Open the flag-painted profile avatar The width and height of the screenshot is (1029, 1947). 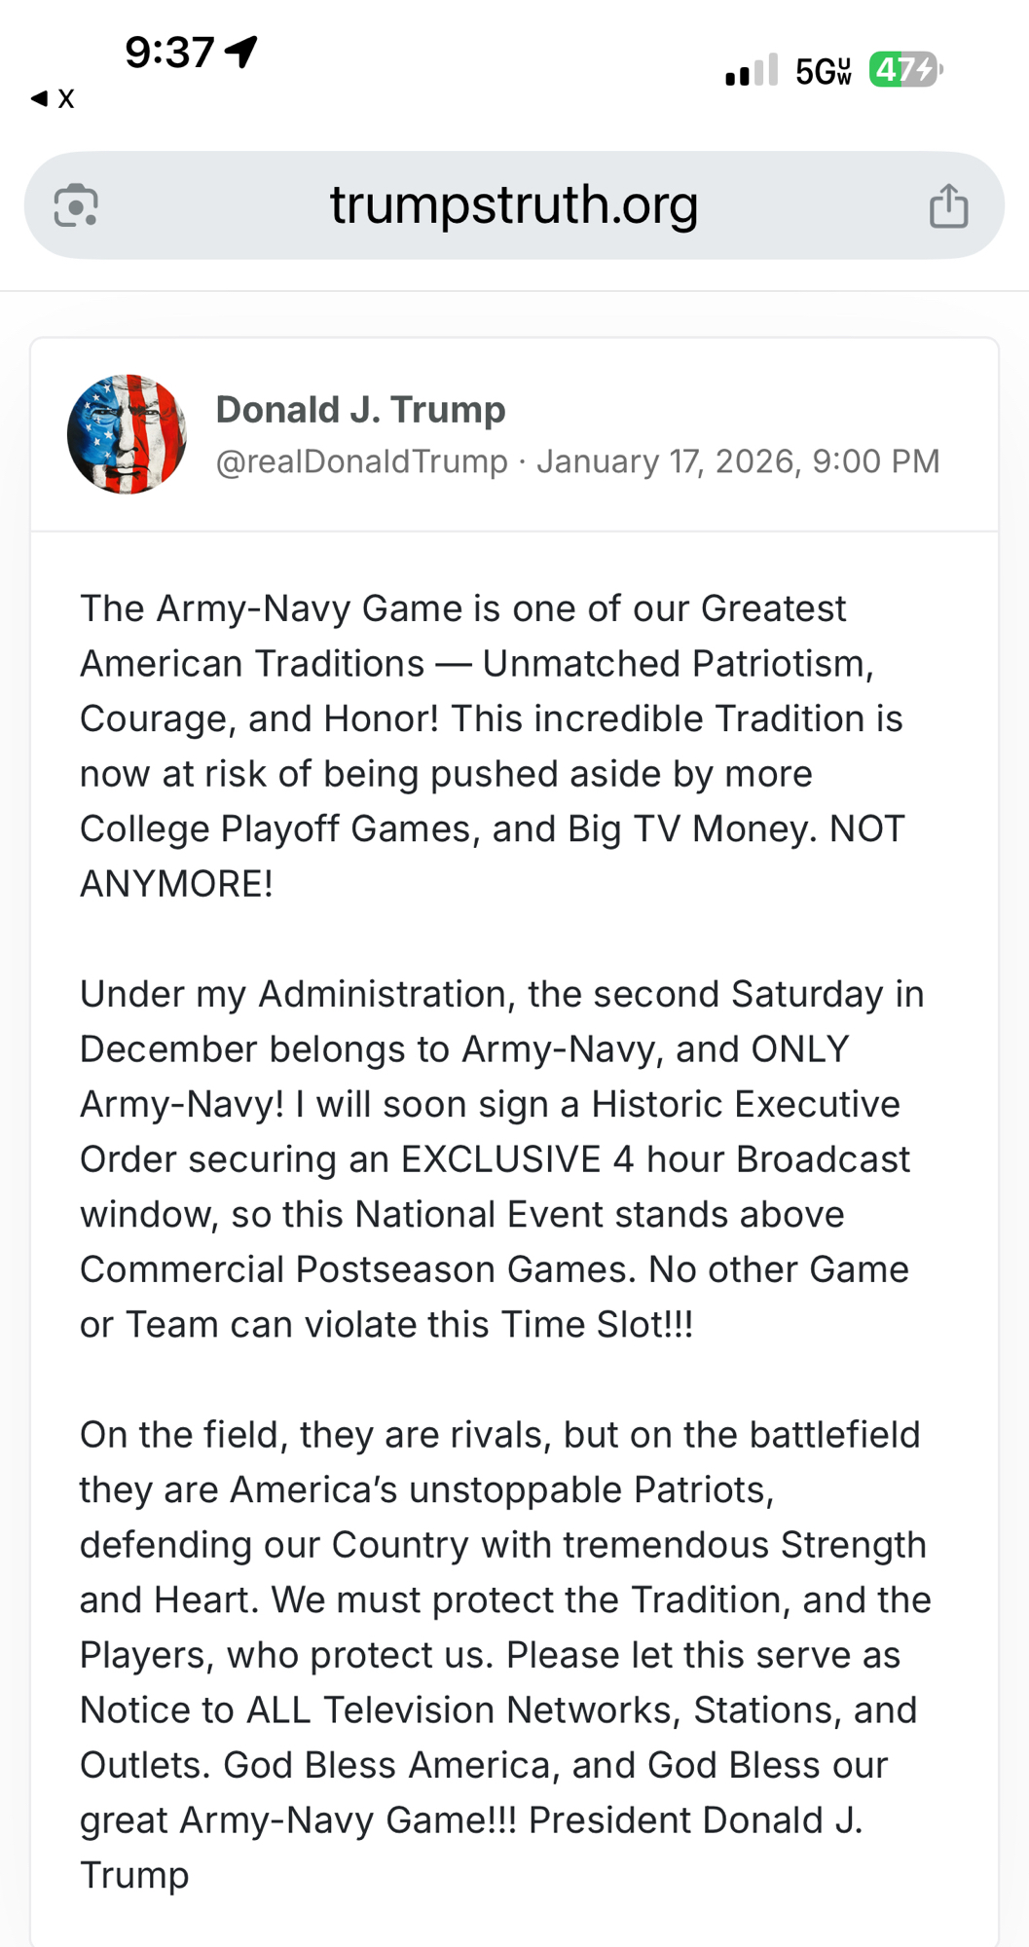(x=127, y=434)
